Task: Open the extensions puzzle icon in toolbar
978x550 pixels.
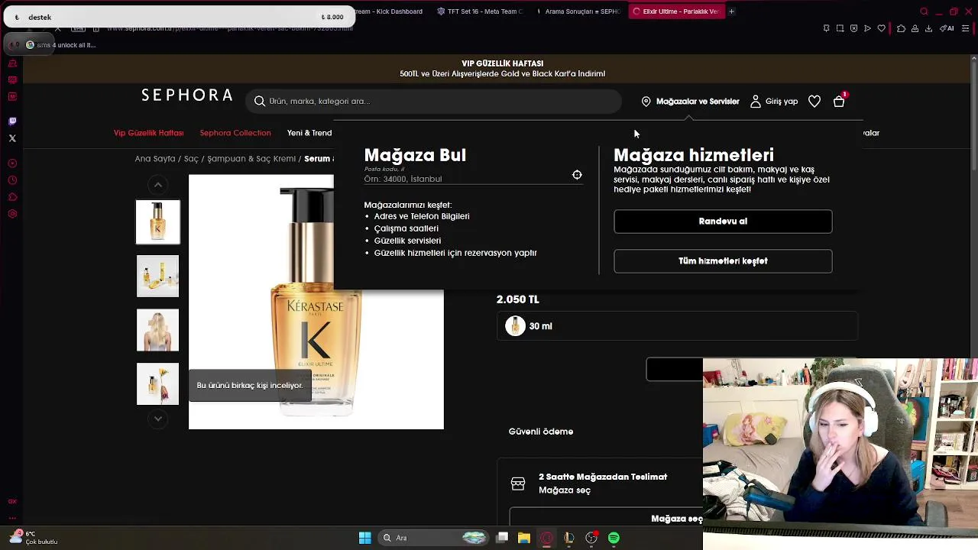Action: pyautogui.click(x=901, y=28)
